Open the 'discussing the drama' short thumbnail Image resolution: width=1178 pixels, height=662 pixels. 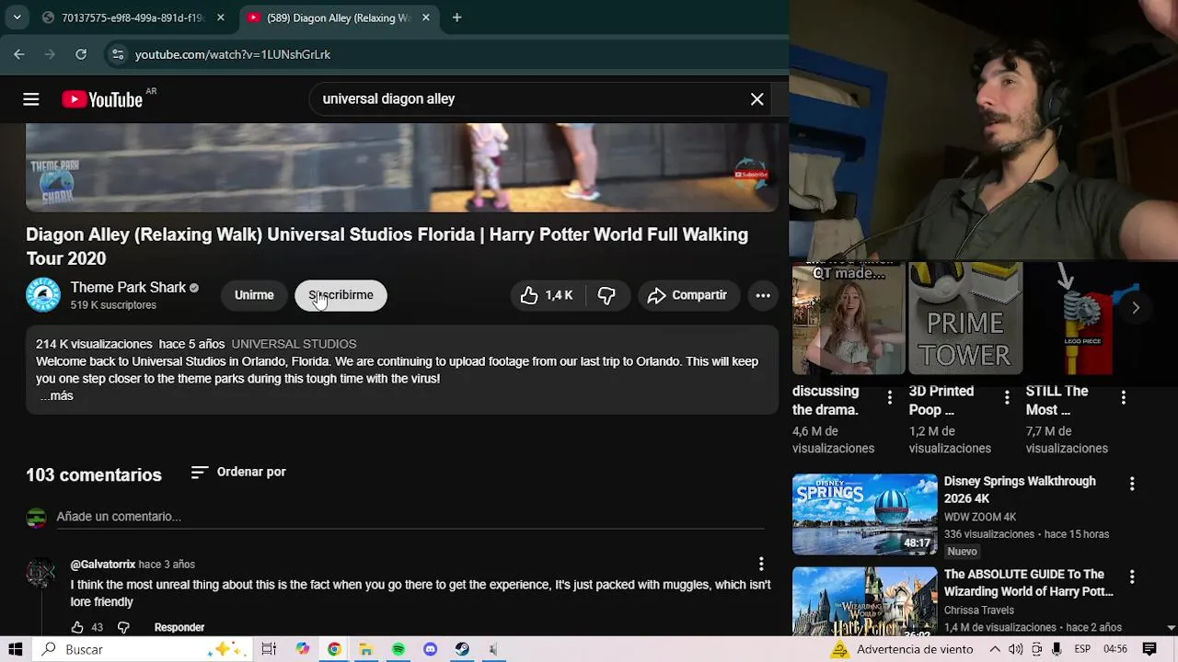(x=849, y=318)
